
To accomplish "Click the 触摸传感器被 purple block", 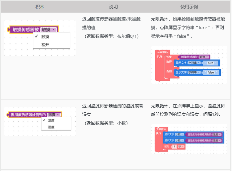I will [x=33, y=29].
